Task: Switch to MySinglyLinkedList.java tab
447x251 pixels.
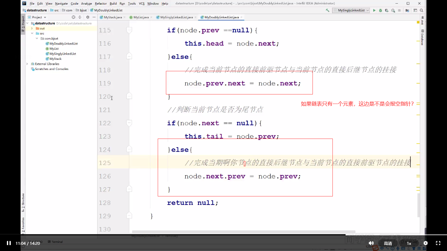Action: pos(176,17)
